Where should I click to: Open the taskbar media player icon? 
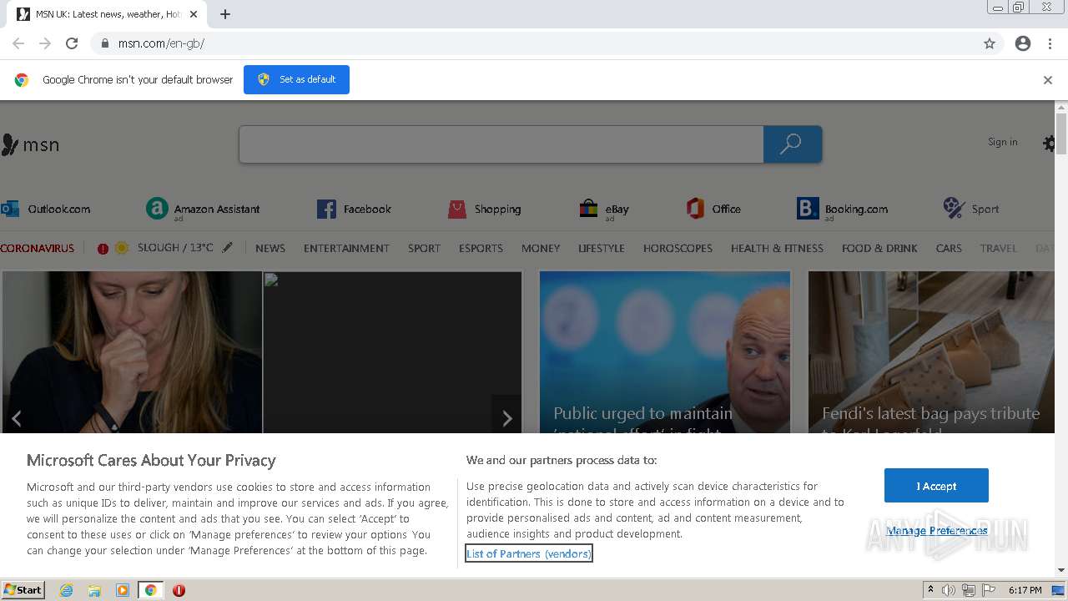(x=123, y=590)
